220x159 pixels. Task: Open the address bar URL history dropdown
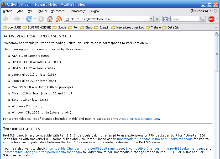[151, 19]
